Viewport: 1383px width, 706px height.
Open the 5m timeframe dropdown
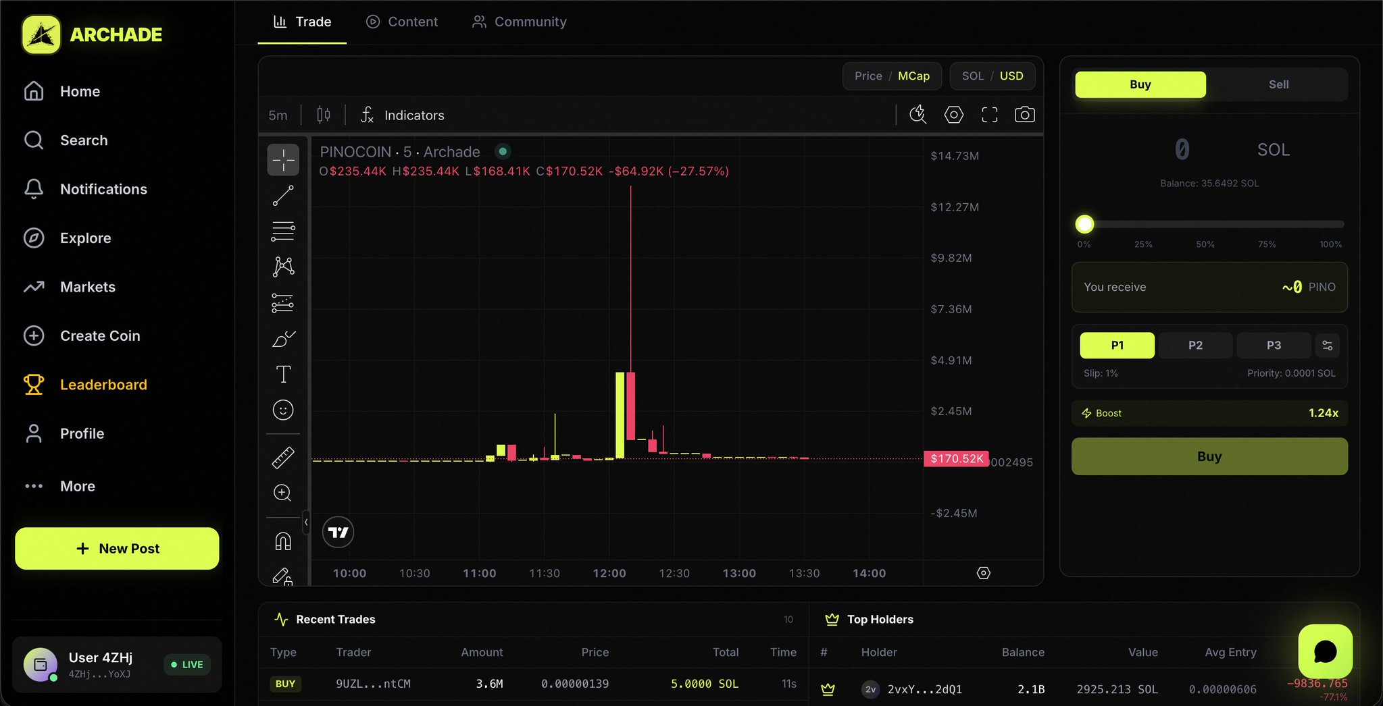pos(278,115)
